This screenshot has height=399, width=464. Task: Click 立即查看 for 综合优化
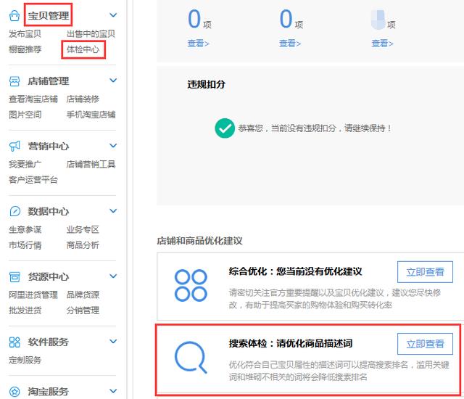425,272
